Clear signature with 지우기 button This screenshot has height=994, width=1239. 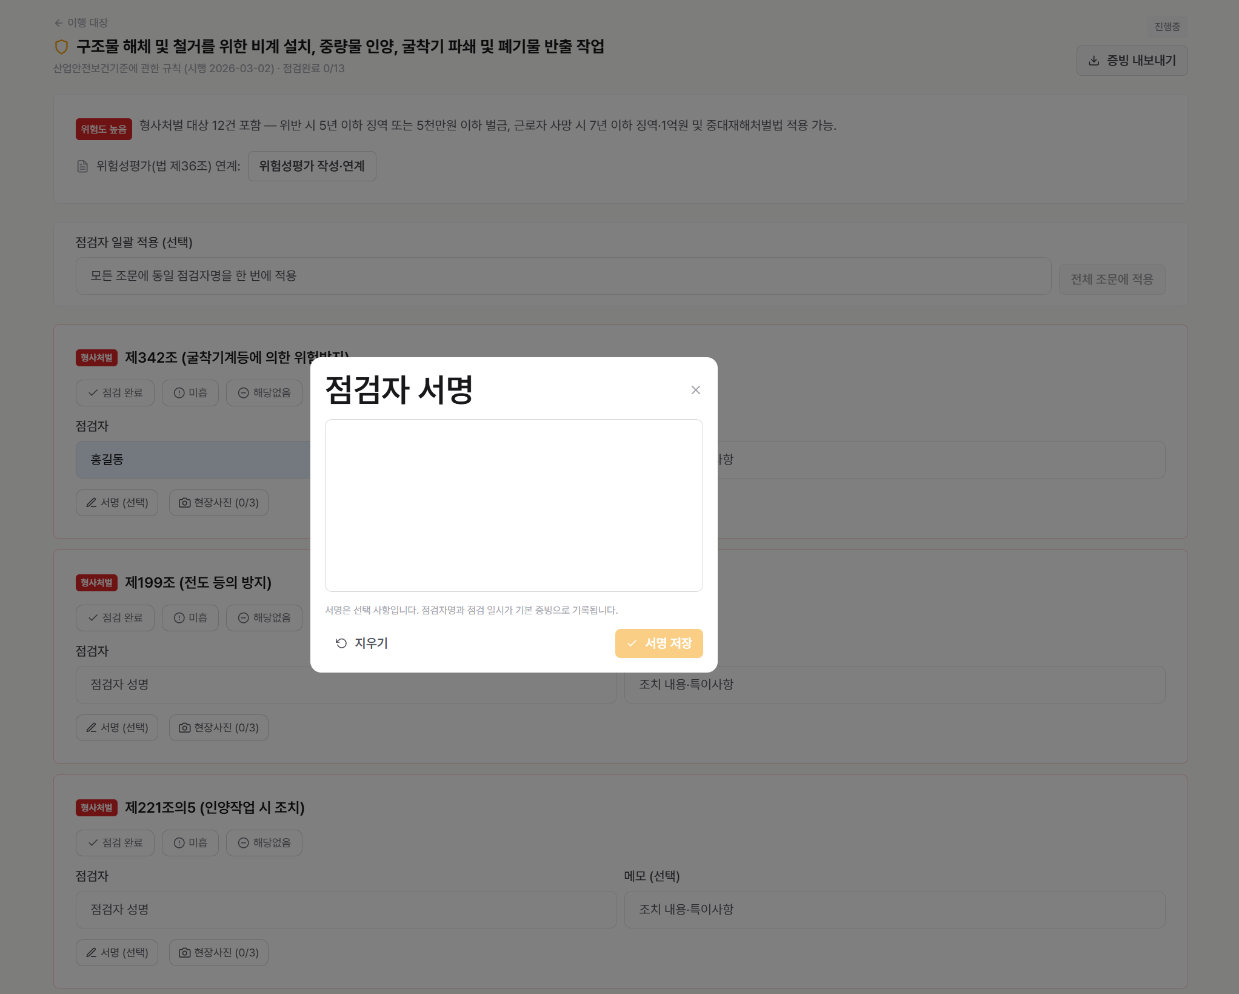pyautogui.click(x=362, y=643)
